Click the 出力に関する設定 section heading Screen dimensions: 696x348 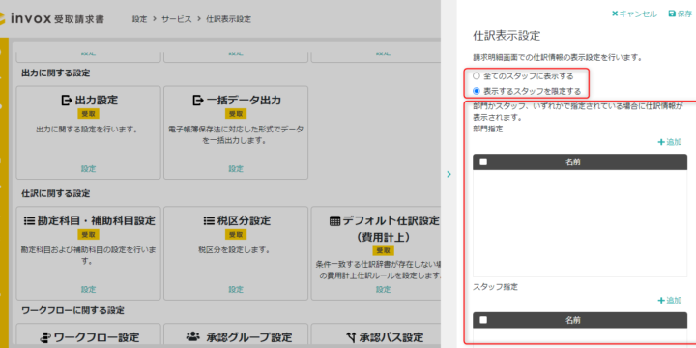[x=55, y=72]
